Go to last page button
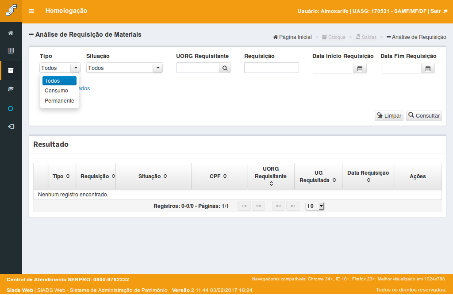 [x=293, y=206]
